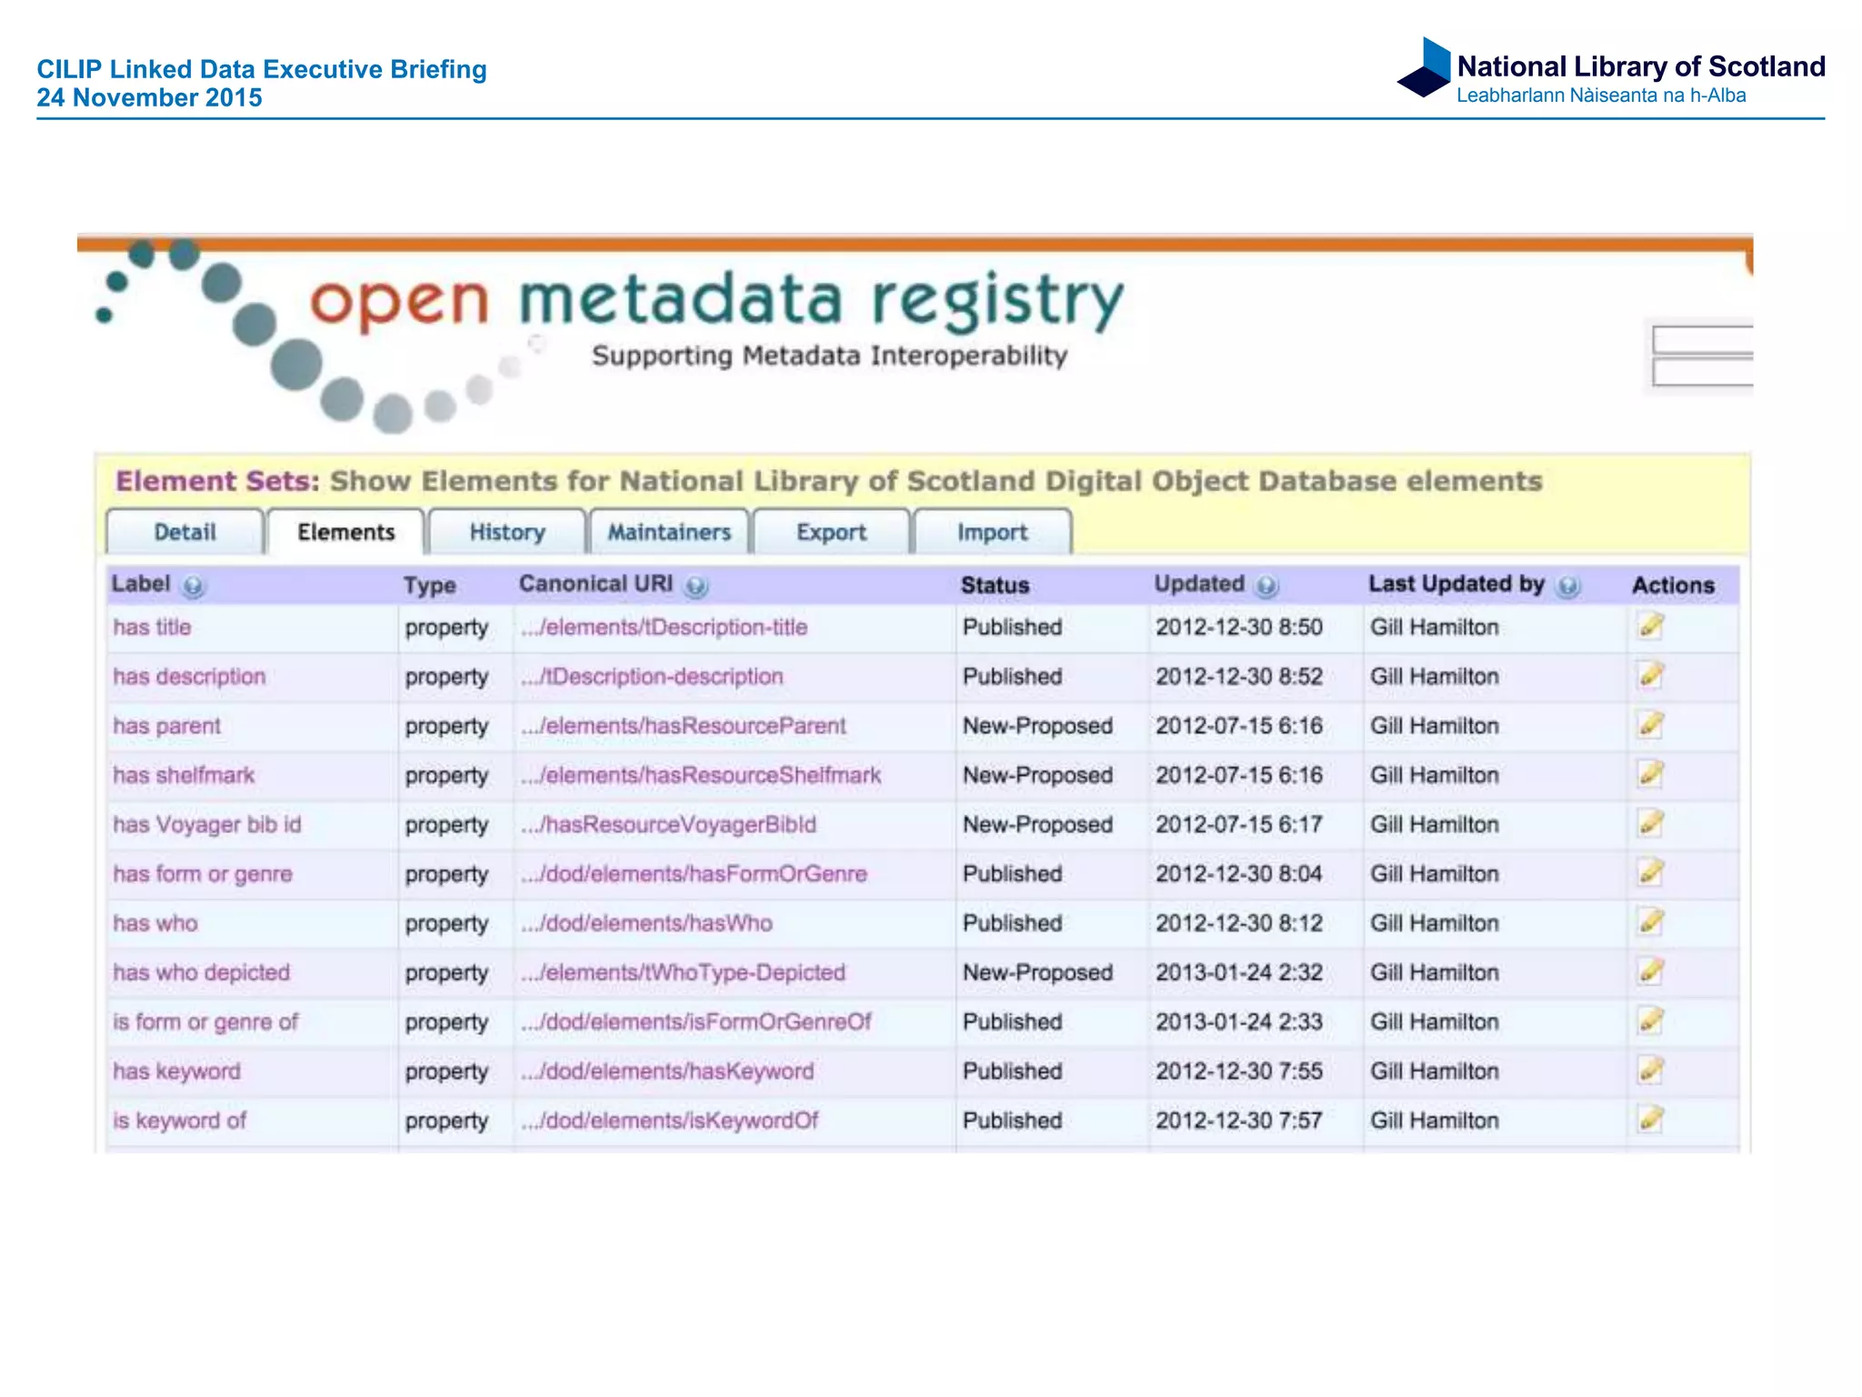Follow the .../tDescription-description URI link
This screenshot has height=1397, width=1862.
(652, 677)
